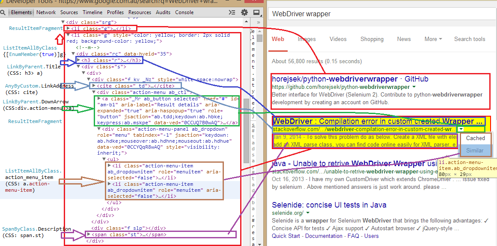Choose Cached from the result menu

476,138
